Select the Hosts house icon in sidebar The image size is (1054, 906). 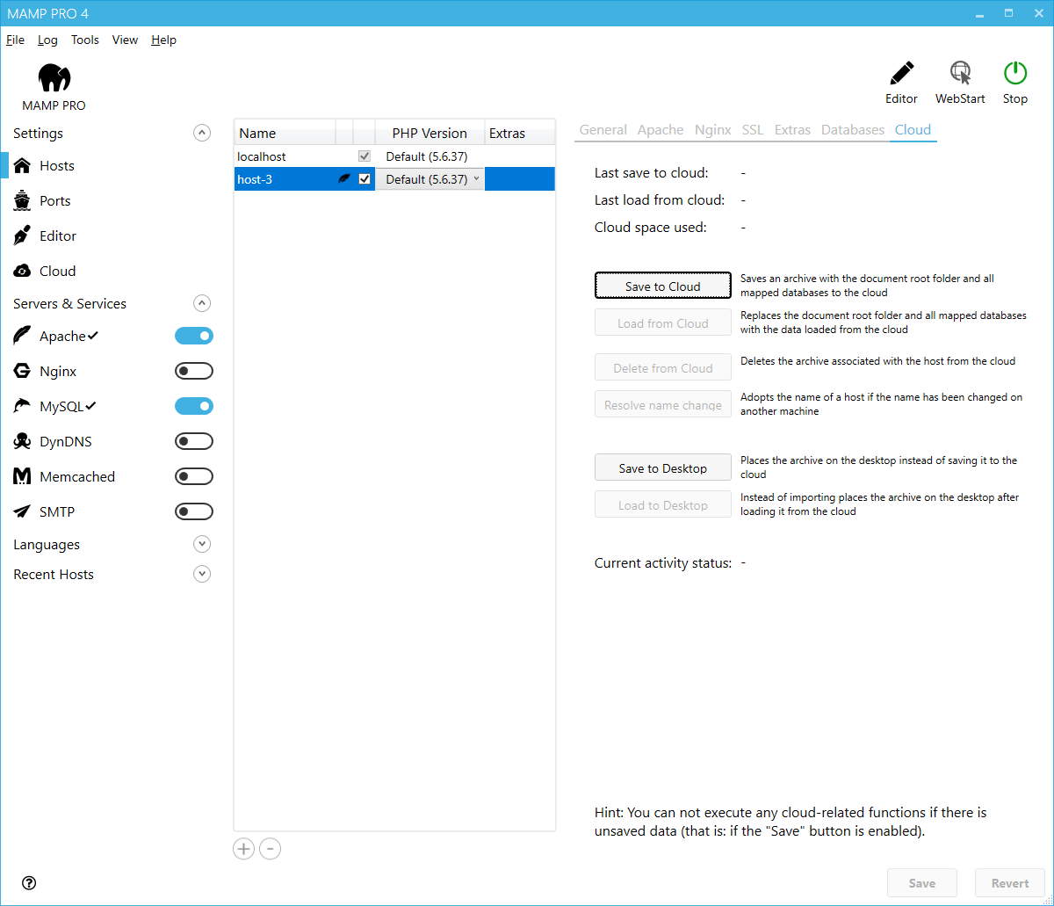point(23,166)
